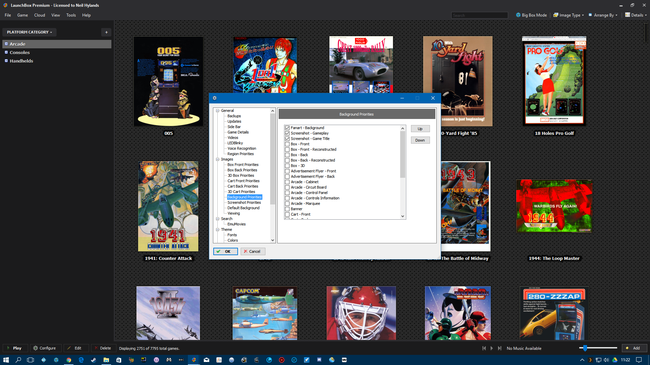Open the Help menu
Viewport: 650px width, 365px height.
pyautogui.click(x=86, y=15)
